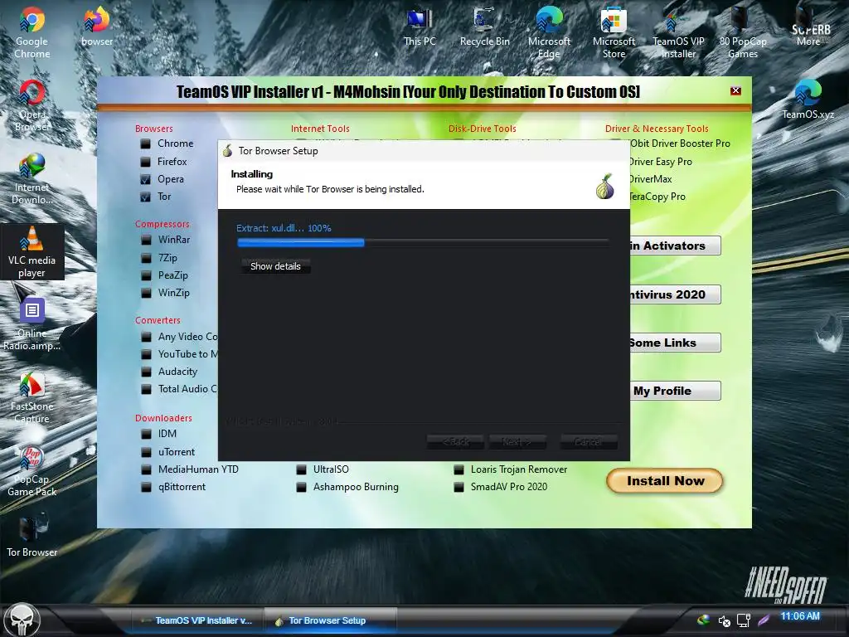Viewport: 849px width, 637px height.
Task: Launch Microsoft Edge desktop icon
Action: (x=549, y=32)
